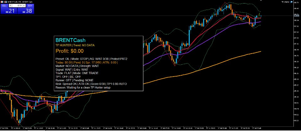Click the Profit: $0.00 readout
This screenshot has width=301, height=131.
pyautogui.click(x=70, y=51)
